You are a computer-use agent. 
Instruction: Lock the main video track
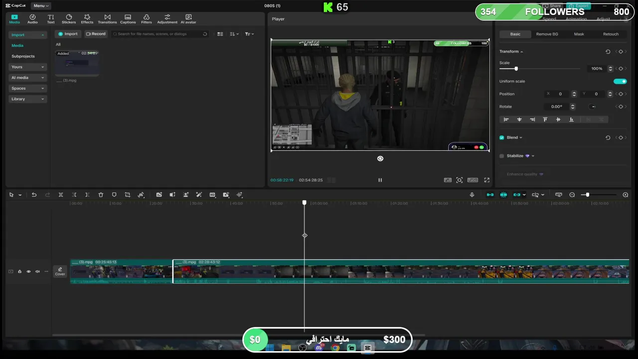pos(19,272)
